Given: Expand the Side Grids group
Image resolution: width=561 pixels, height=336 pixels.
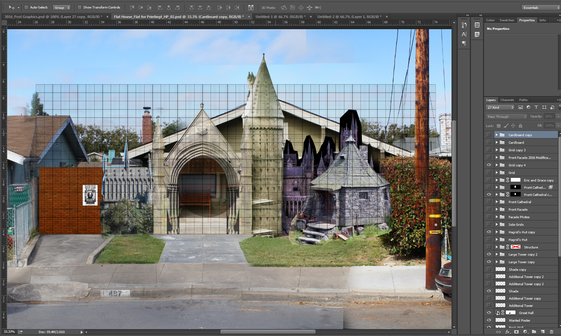Looking at the screenshot, I should [497, 224].
